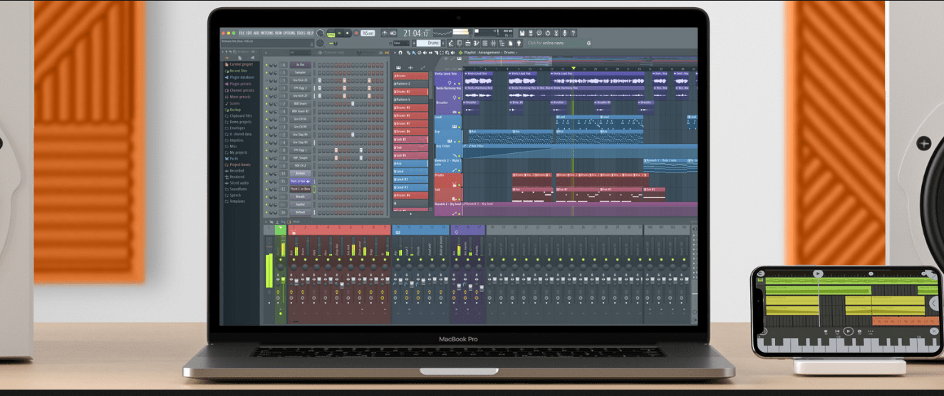Toggle Song/Pattern mode switch
Viewport: 944px width, 396px height.
331,33
